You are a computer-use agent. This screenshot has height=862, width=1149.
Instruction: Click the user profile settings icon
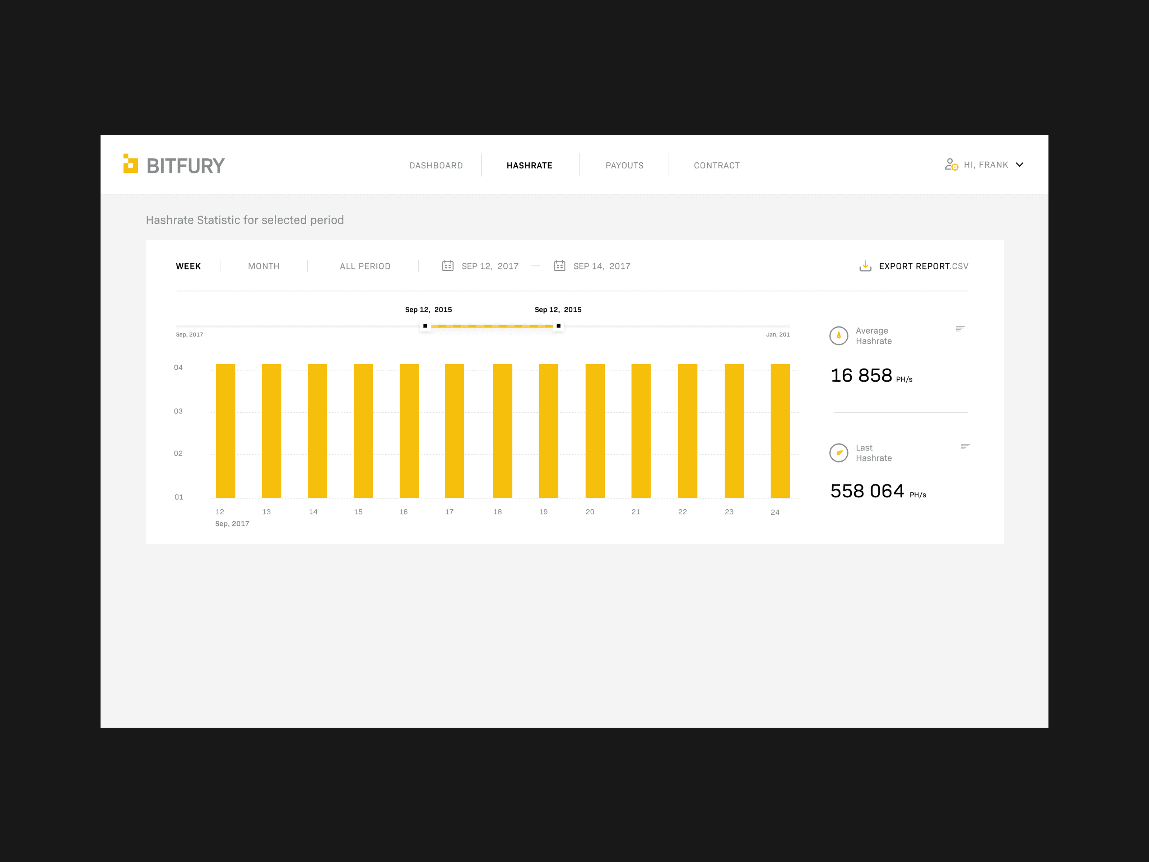tap(951, 165)
